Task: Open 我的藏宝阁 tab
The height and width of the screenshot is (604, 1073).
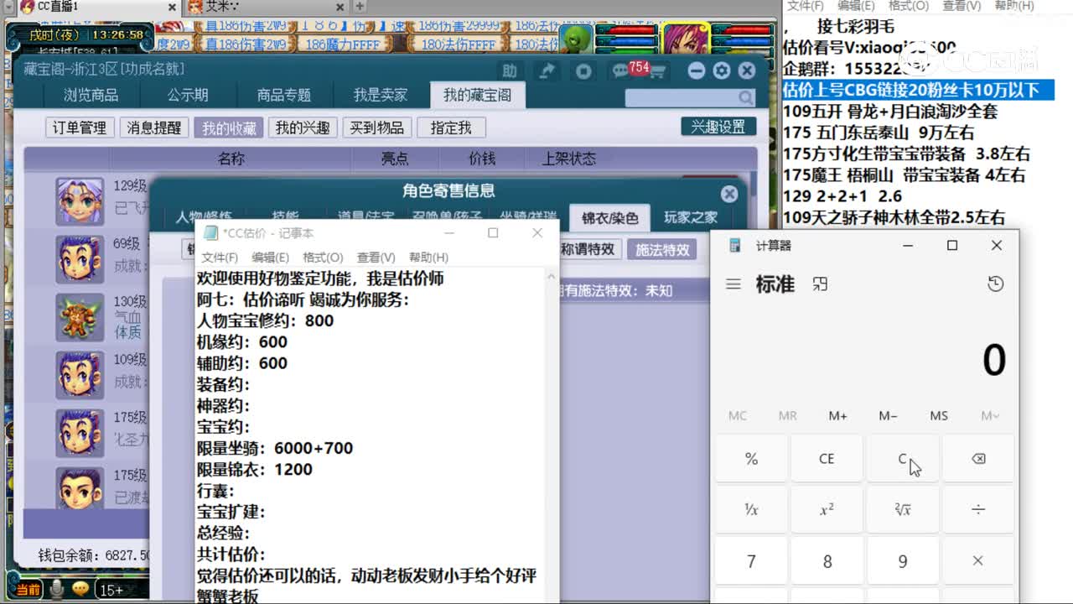Action: [x=477, y=96]
